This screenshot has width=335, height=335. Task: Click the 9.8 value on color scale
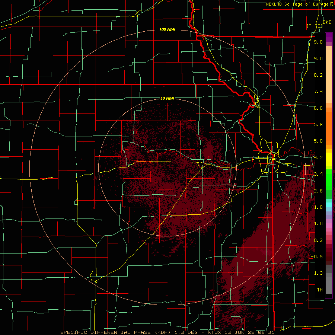click(318, 42)
